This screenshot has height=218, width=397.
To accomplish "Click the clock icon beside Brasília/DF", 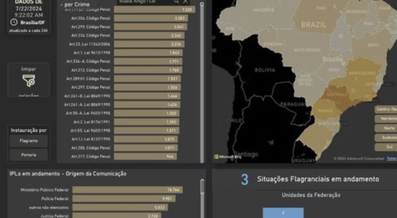I will [x=14, y=22].
